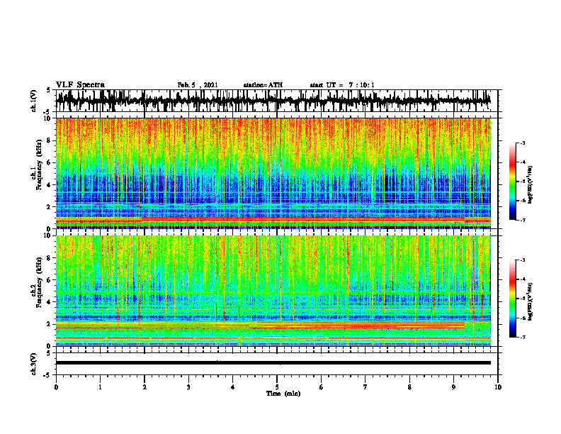This screenshot has height=434, width=561.
Task: Click the "ch.3(V)" axis label
Action: 34,364
